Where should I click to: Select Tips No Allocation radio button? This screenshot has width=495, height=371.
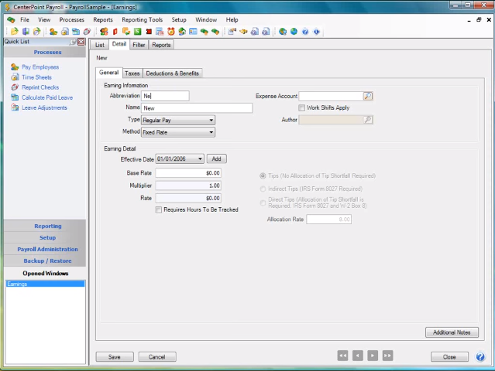263,175
